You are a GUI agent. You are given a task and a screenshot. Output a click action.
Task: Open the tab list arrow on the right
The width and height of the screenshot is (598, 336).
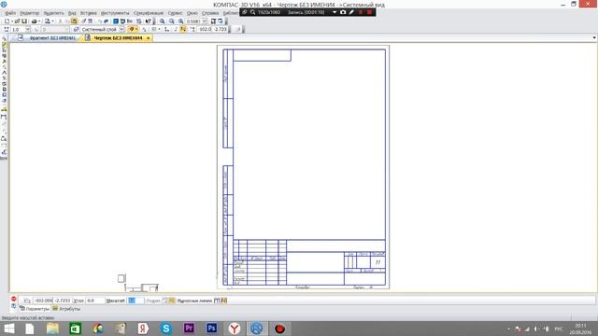(594, 38)
